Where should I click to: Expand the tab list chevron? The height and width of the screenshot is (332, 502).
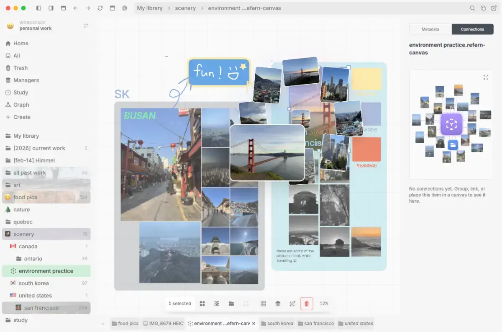coord(103,324)
